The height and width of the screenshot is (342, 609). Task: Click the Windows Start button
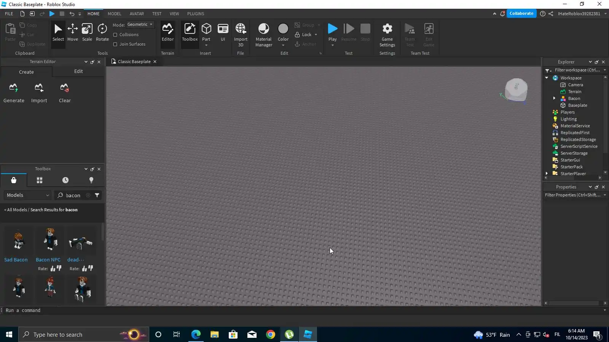[x=9, y=334]
